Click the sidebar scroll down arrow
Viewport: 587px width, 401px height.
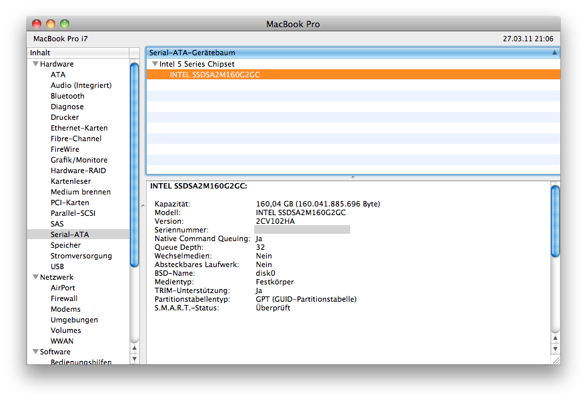134,359
